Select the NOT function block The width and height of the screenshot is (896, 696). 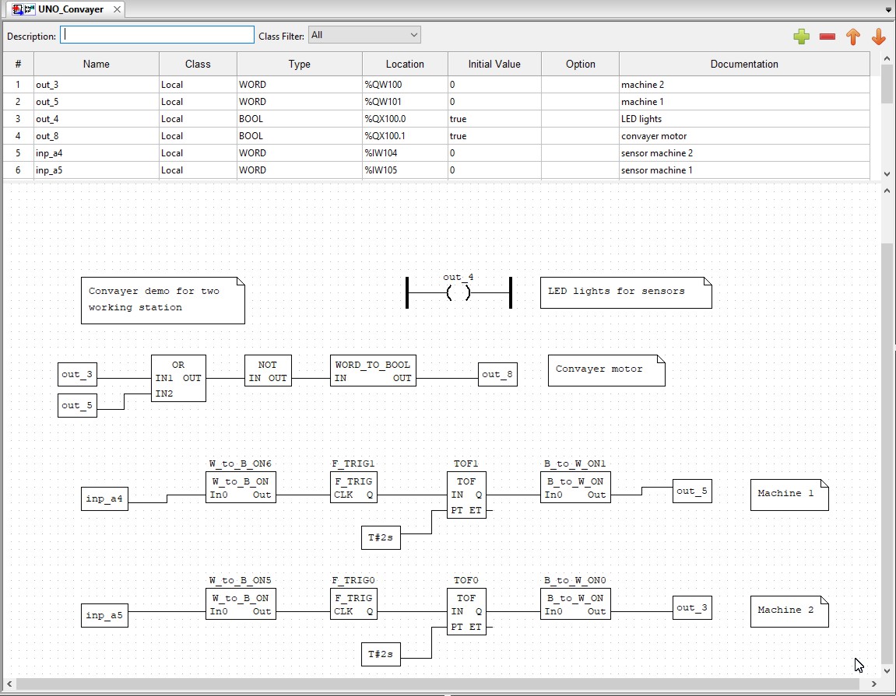point(268,371)
